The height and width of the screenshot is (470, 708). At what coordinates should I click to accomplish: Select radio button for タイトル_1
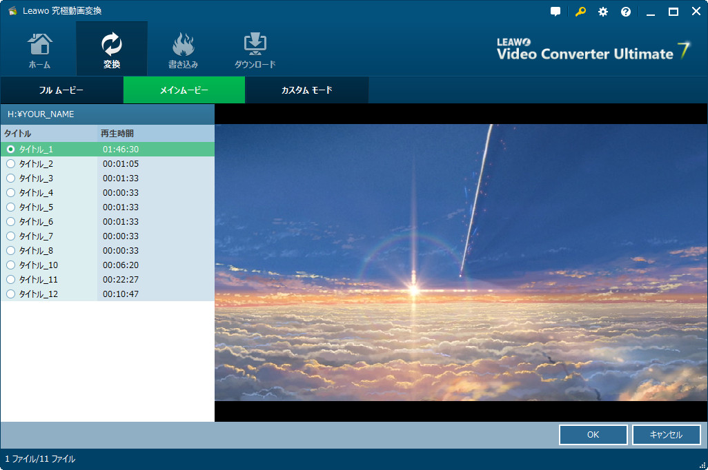11,149
